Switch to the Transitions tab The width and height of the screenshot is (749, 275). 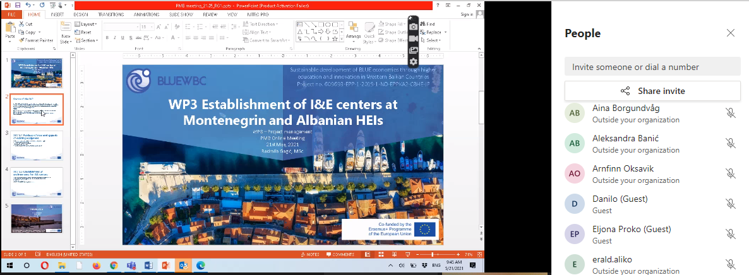click(x=111, y=14)
